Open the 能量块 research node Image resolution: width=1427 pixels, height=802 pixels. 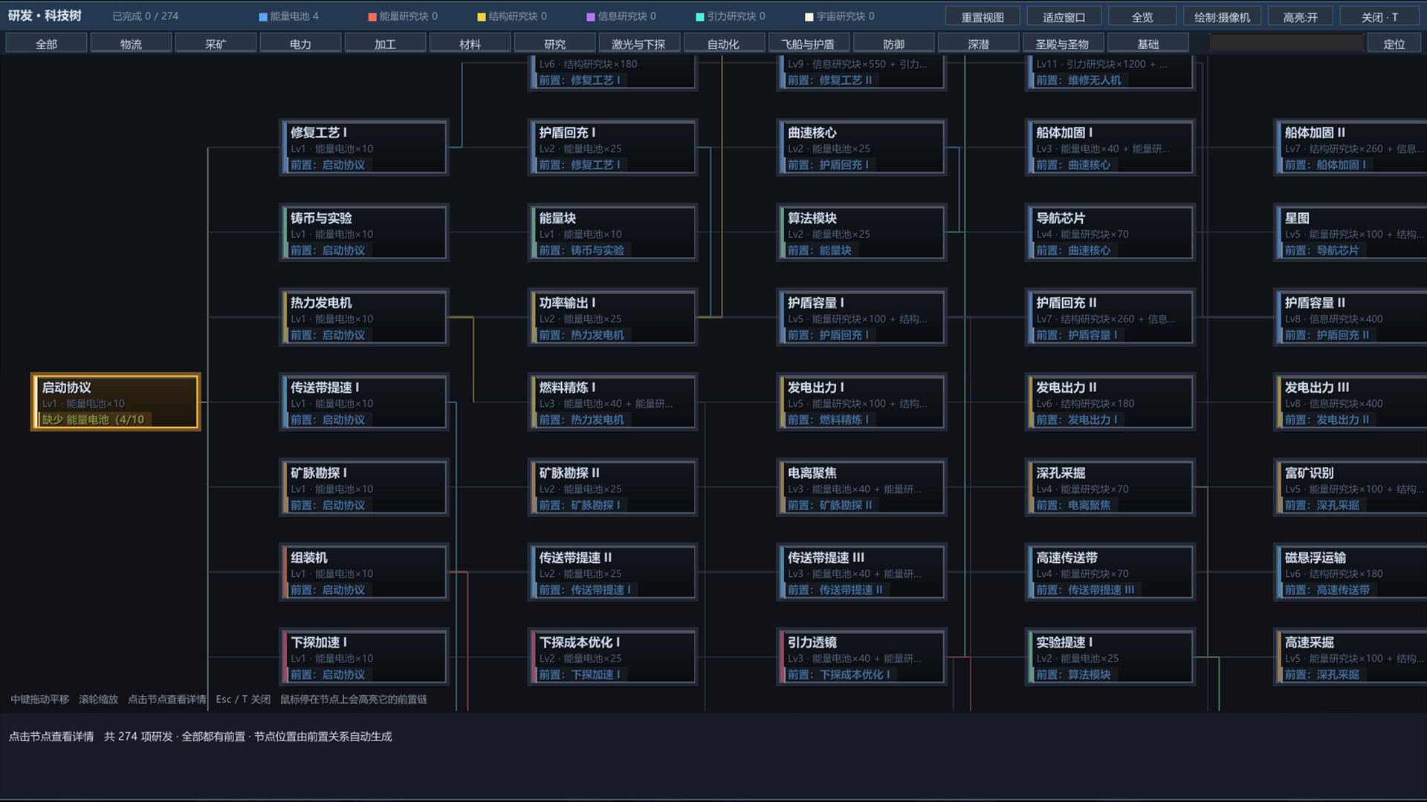point(612,232)
